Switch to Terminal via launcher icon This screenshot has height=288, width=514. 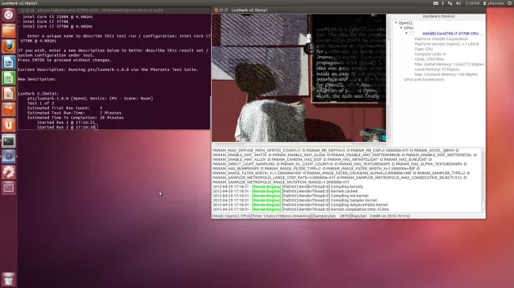coord(9,141)
